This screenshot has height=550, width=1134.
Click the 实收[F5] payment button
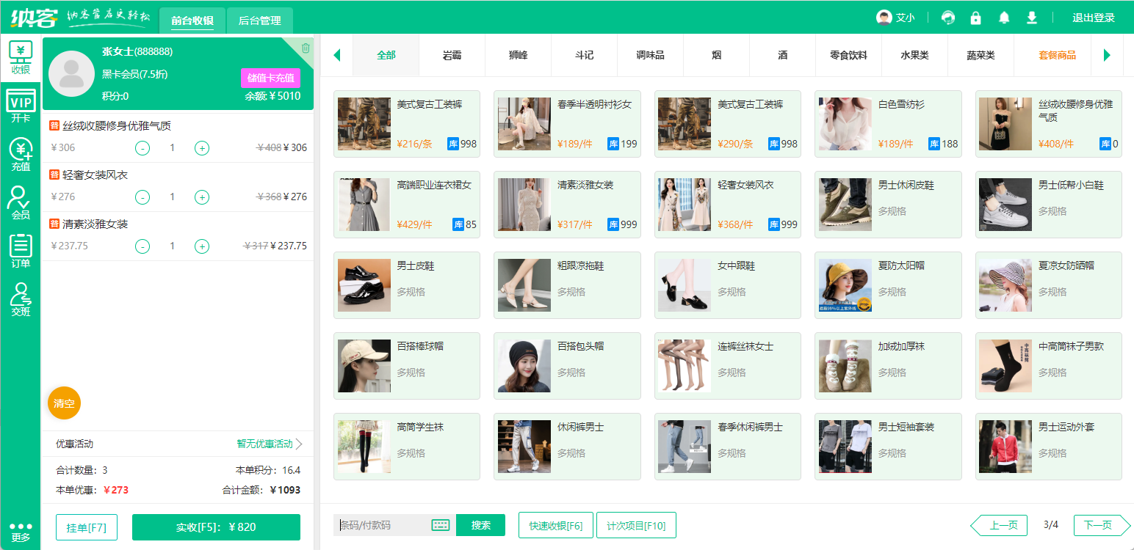click(x=216, y=527)
